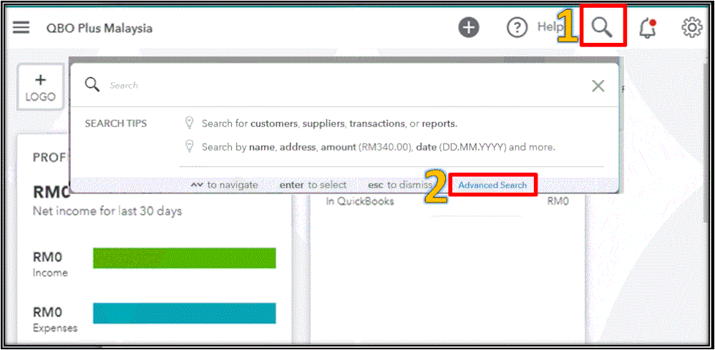The image size is (715, 350).
Task: Open the settings gear menu
Action: tap(692, 28)
